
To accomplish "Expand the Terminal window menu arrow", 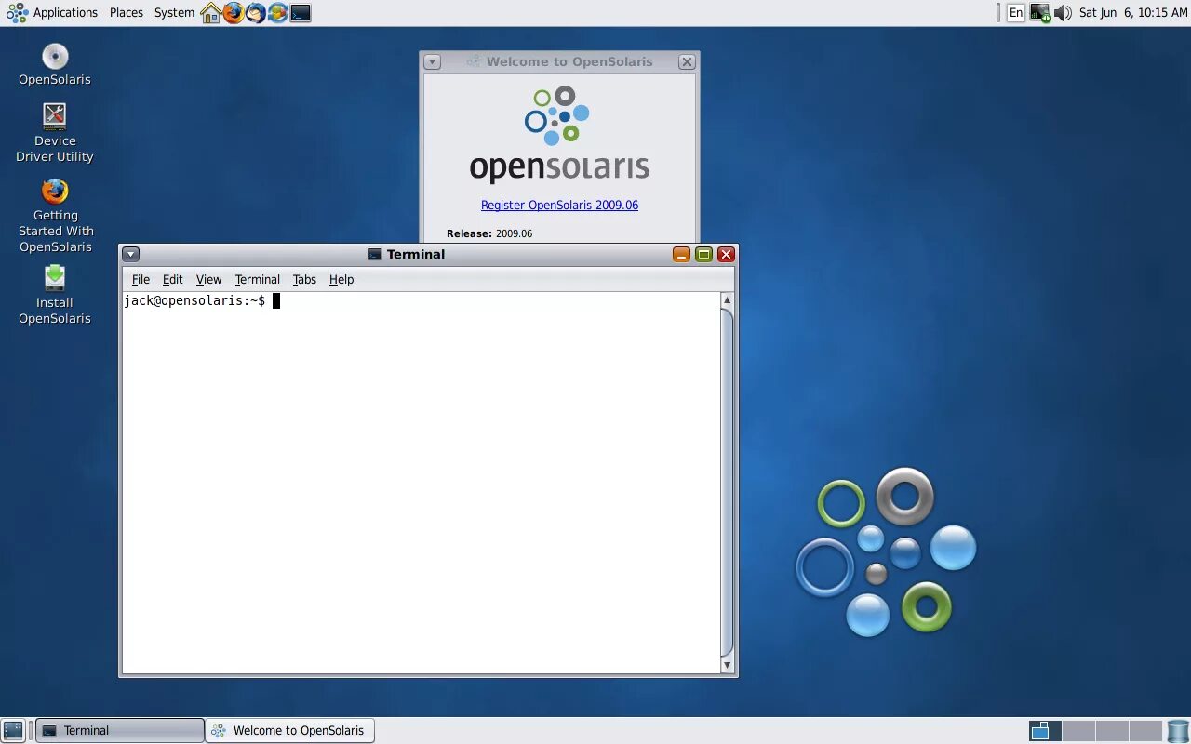I will [131, 254].
